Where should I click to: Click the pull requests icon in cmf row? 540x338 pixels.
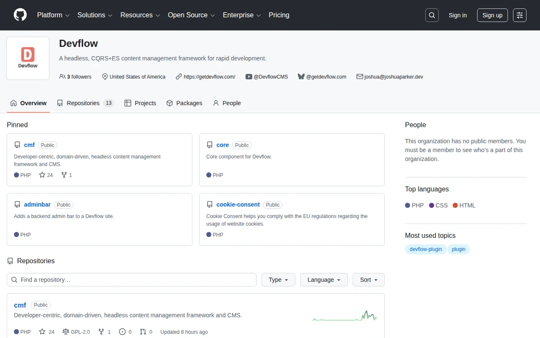coord(143,332)
